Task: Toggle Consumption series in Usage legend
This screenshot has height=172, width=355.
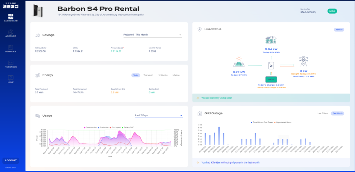Action: pyautogui.click(x=90, y=127)
